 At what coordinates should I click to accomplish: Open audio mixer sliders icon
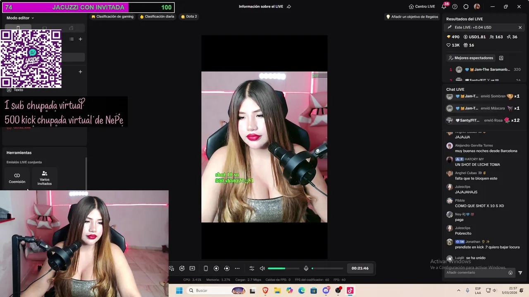[252, 269]
